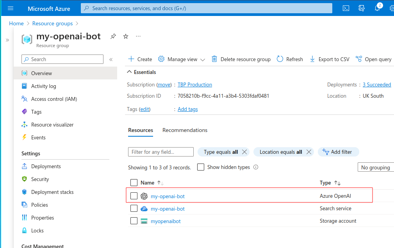394x248 pixels.
Task: Open Resource visualizer menu item
Action: pyautogui.click(x=65, y=125)
